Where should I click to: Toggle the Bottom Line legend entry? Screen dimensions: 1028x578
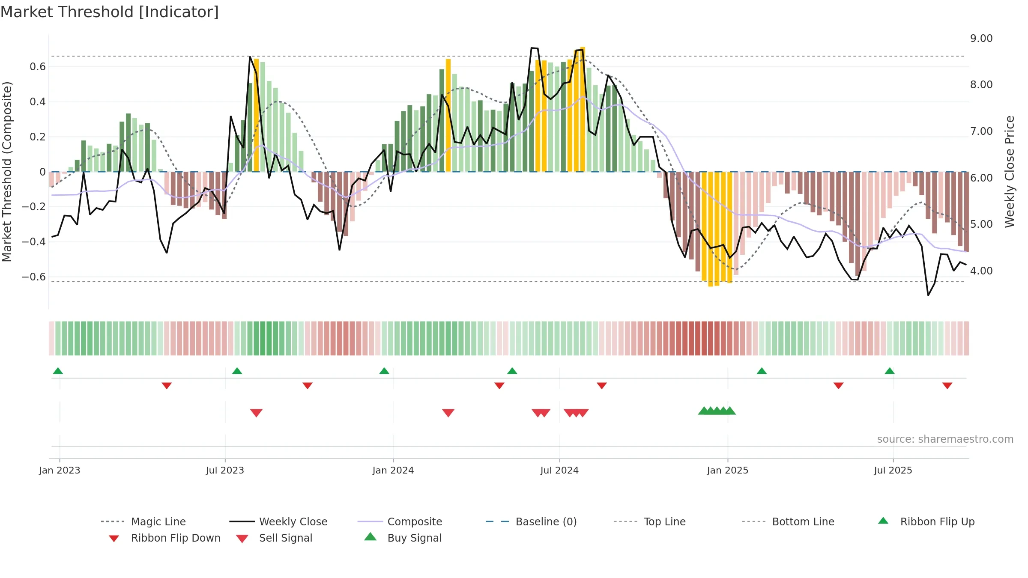pyautogui.click(x=788, y=521)
